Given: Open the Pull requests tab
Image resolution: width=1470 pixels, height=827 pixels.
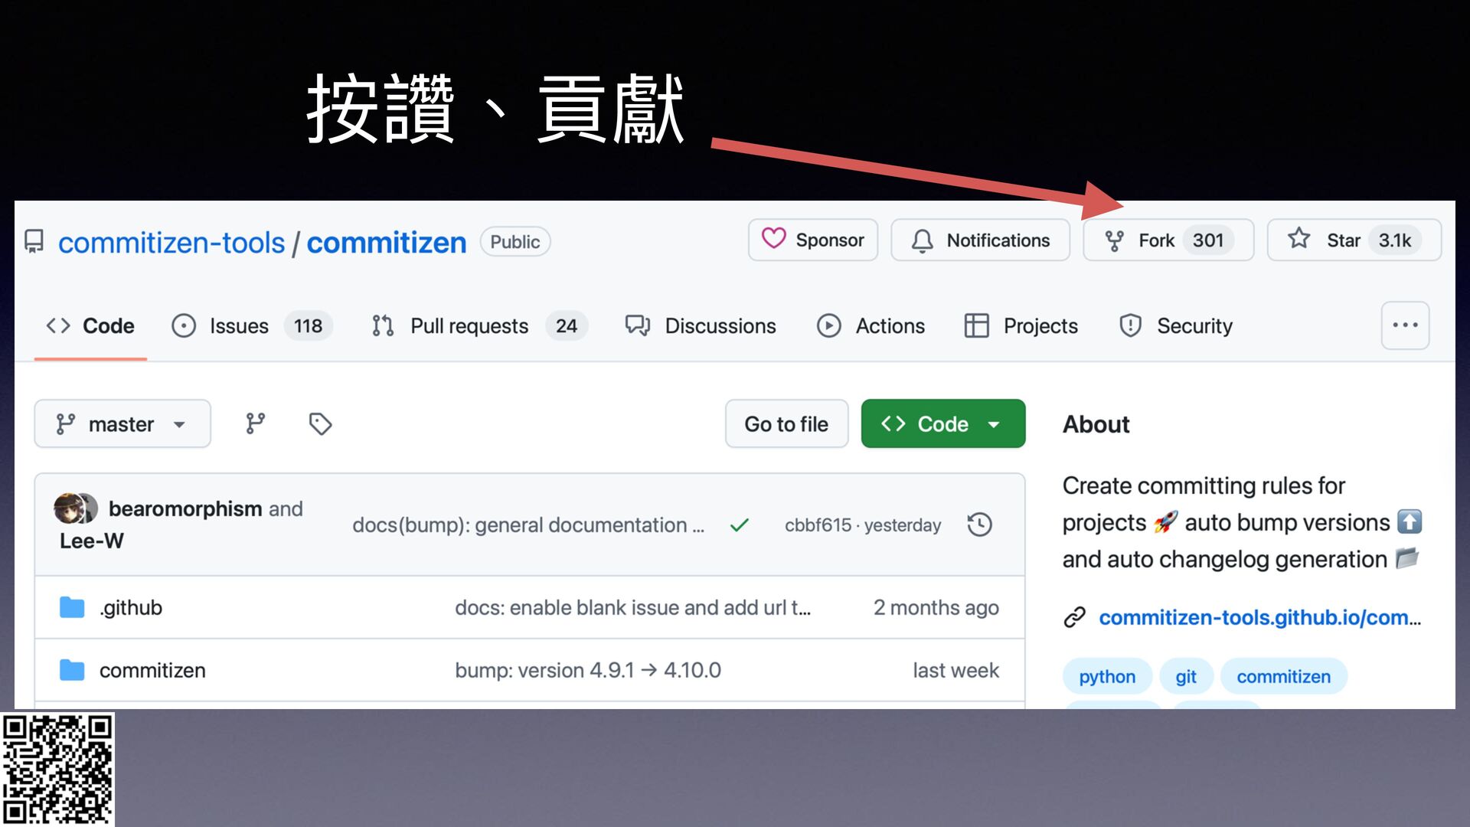Looking at the screenshot, I should point(469,326).
